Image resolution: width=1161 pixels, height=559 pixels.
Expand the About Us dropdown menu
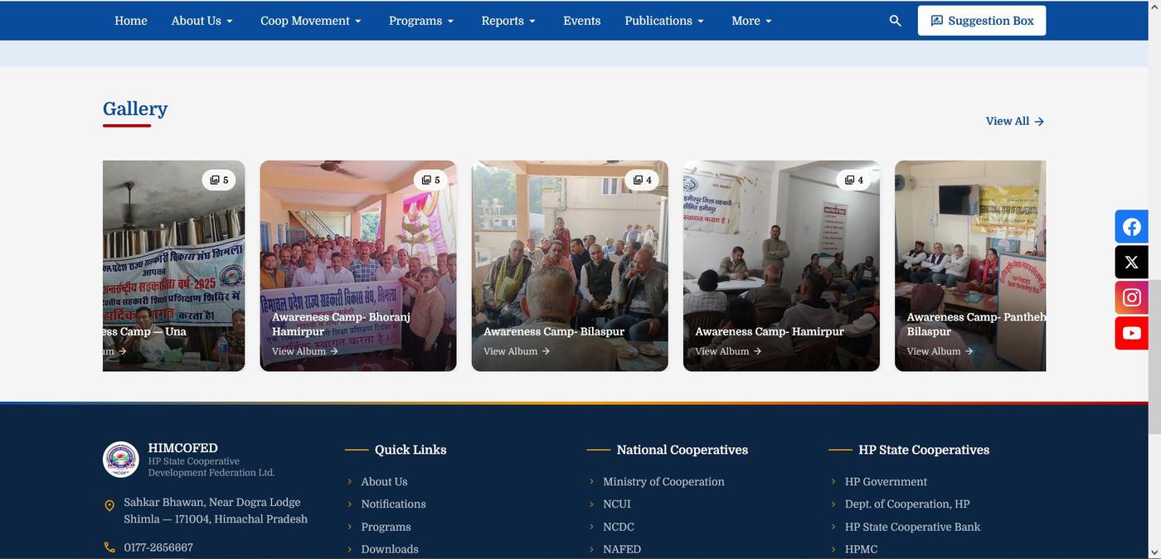pos(202,21)
